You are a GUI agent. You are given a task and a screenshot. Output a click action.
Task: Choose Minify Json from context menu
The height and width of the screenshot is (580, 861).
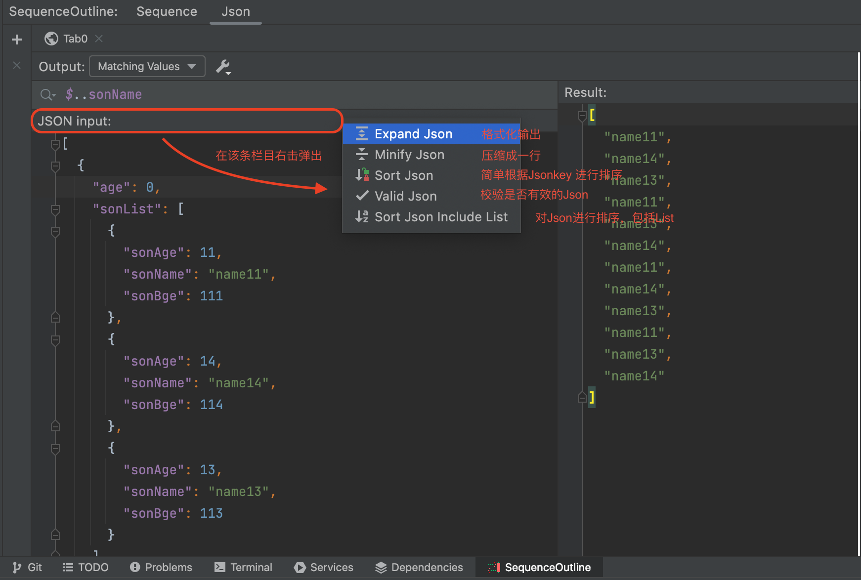(431, 155)
